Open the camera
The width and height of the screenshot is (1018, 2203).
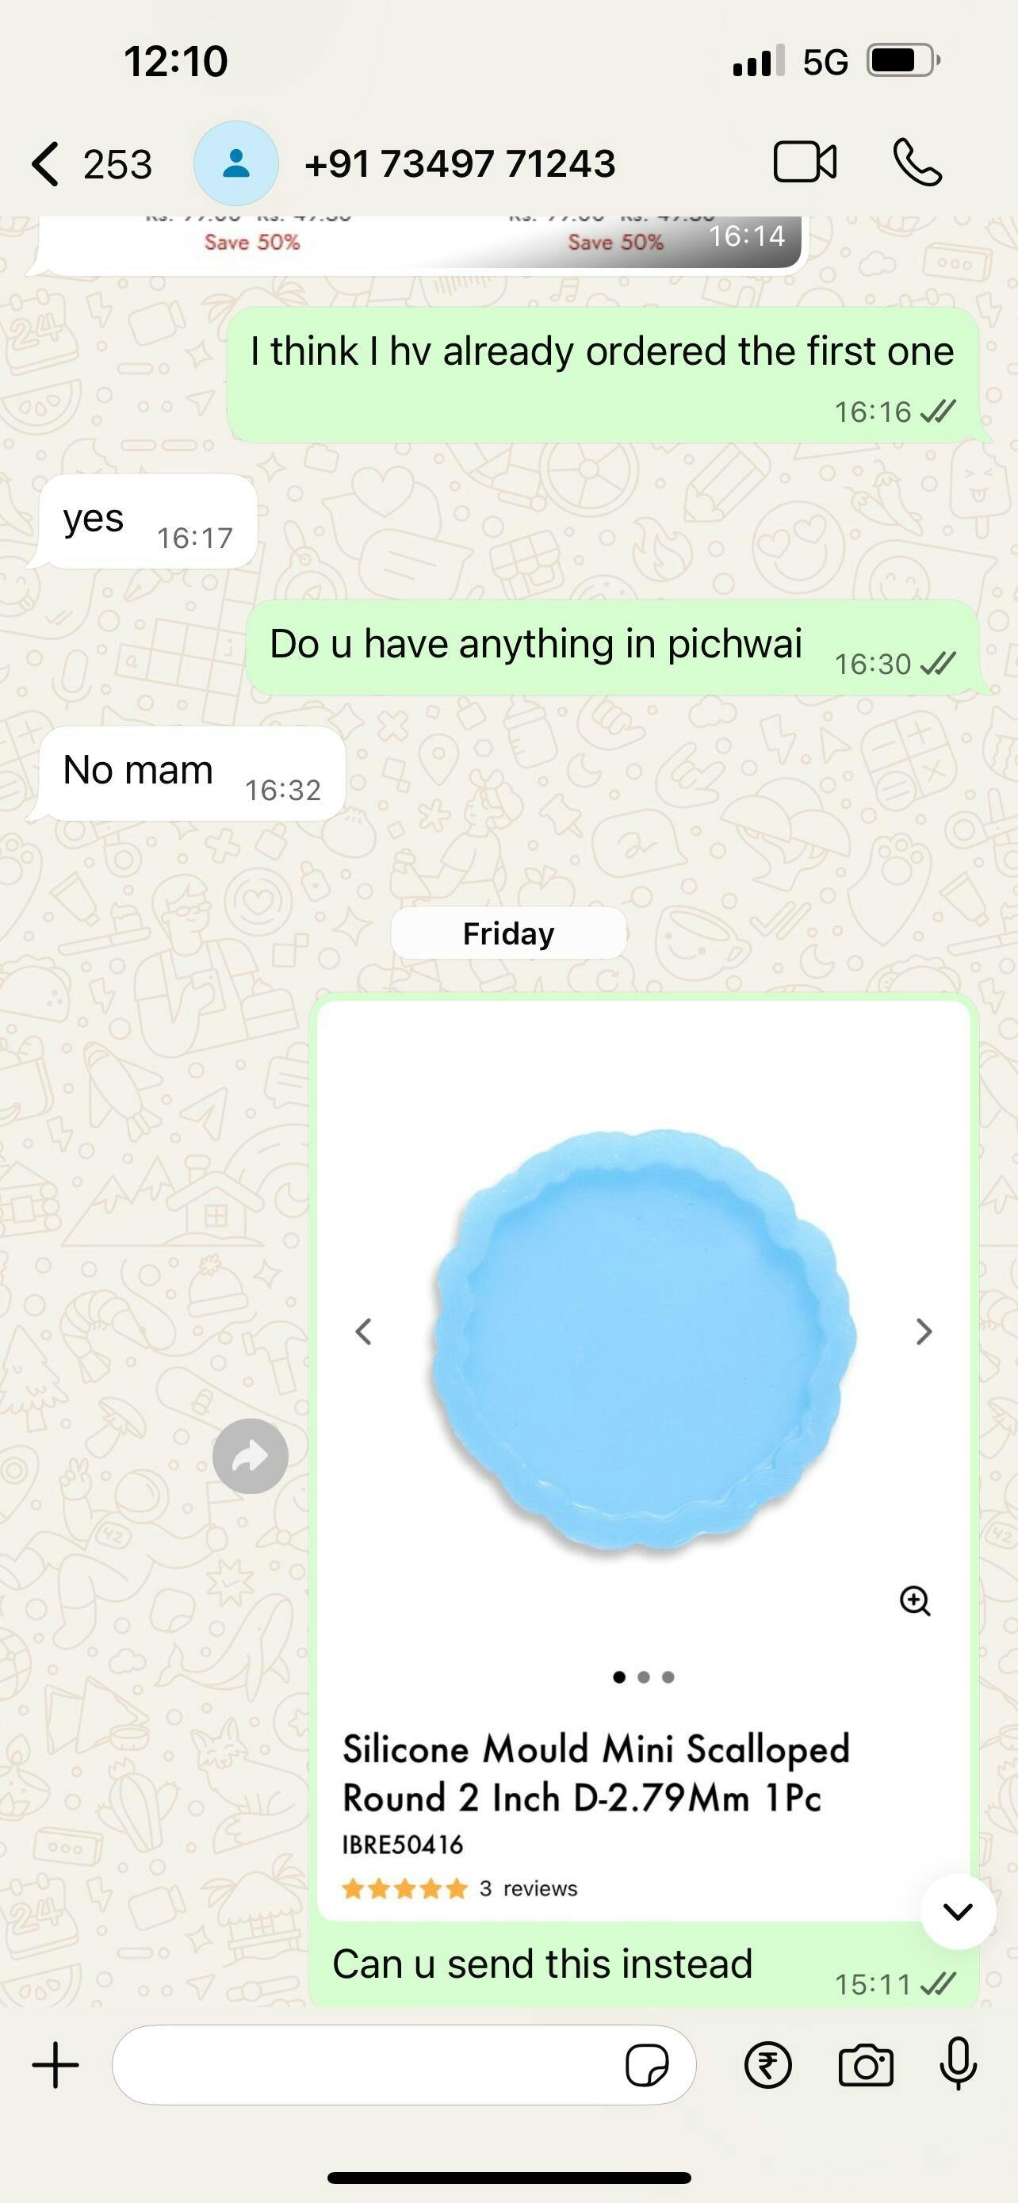[x=865, y=2066]
